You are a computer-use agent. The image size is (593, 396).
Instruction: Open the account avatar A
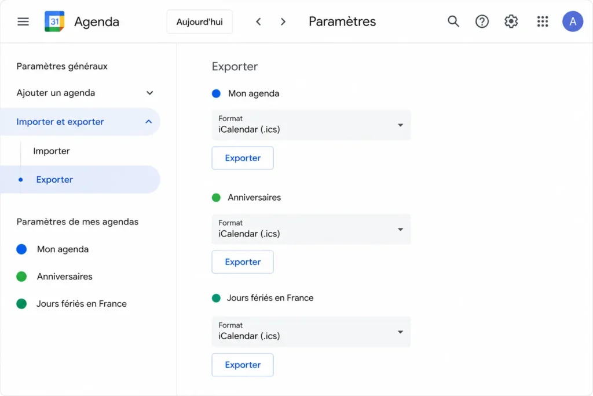[573, 21]
